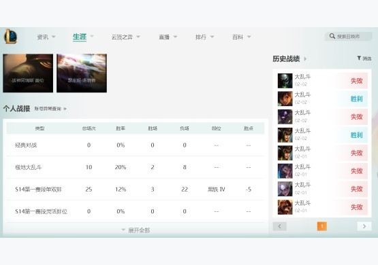Image resolution: width=378 pixels, height=265 pixels.
Task: Expand the full table with 展开全部
Action: click(x=136, y=230)
